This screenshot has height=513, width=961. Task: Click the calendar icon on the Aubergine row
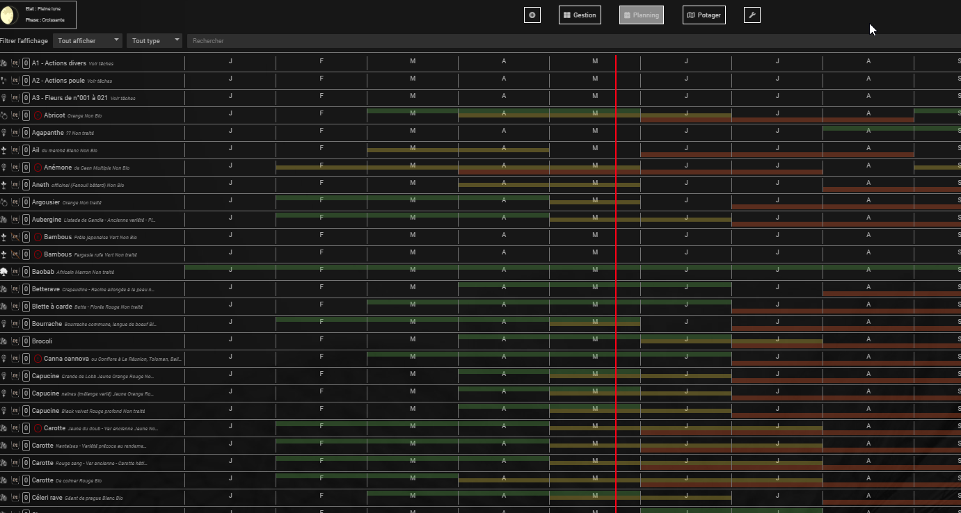click(x=15, y=220)
